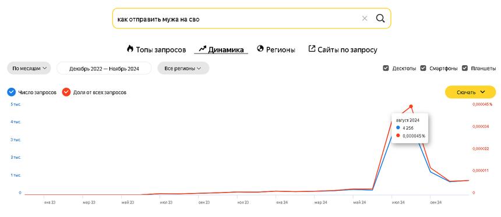This screenshot has height=217, width=501.
Task: Click the globe icon for Регионы
Action: click(x=260, y=48)
